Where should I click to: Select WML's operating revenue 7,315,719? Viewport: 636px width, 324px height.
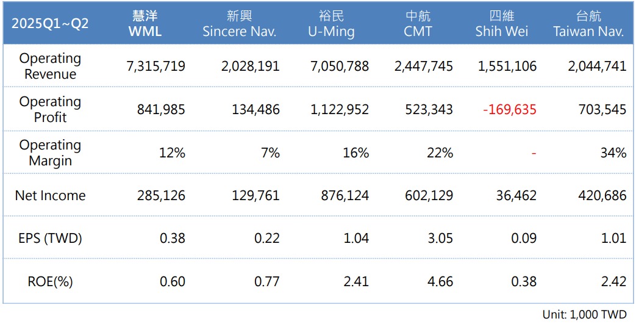156,67
